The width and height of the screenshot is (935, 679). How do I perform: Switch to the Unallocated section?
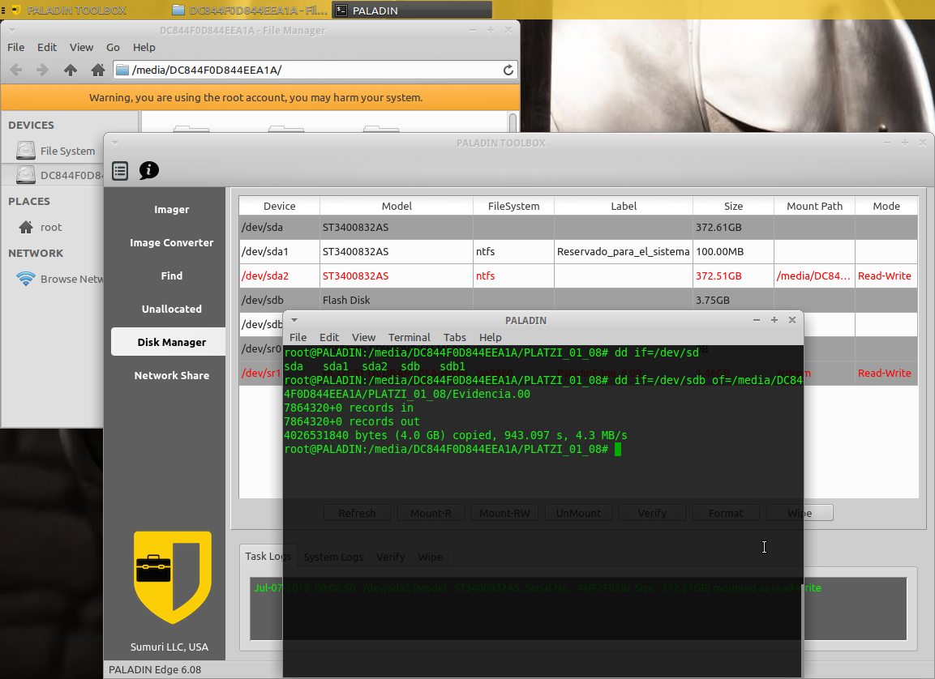[171, 310]
